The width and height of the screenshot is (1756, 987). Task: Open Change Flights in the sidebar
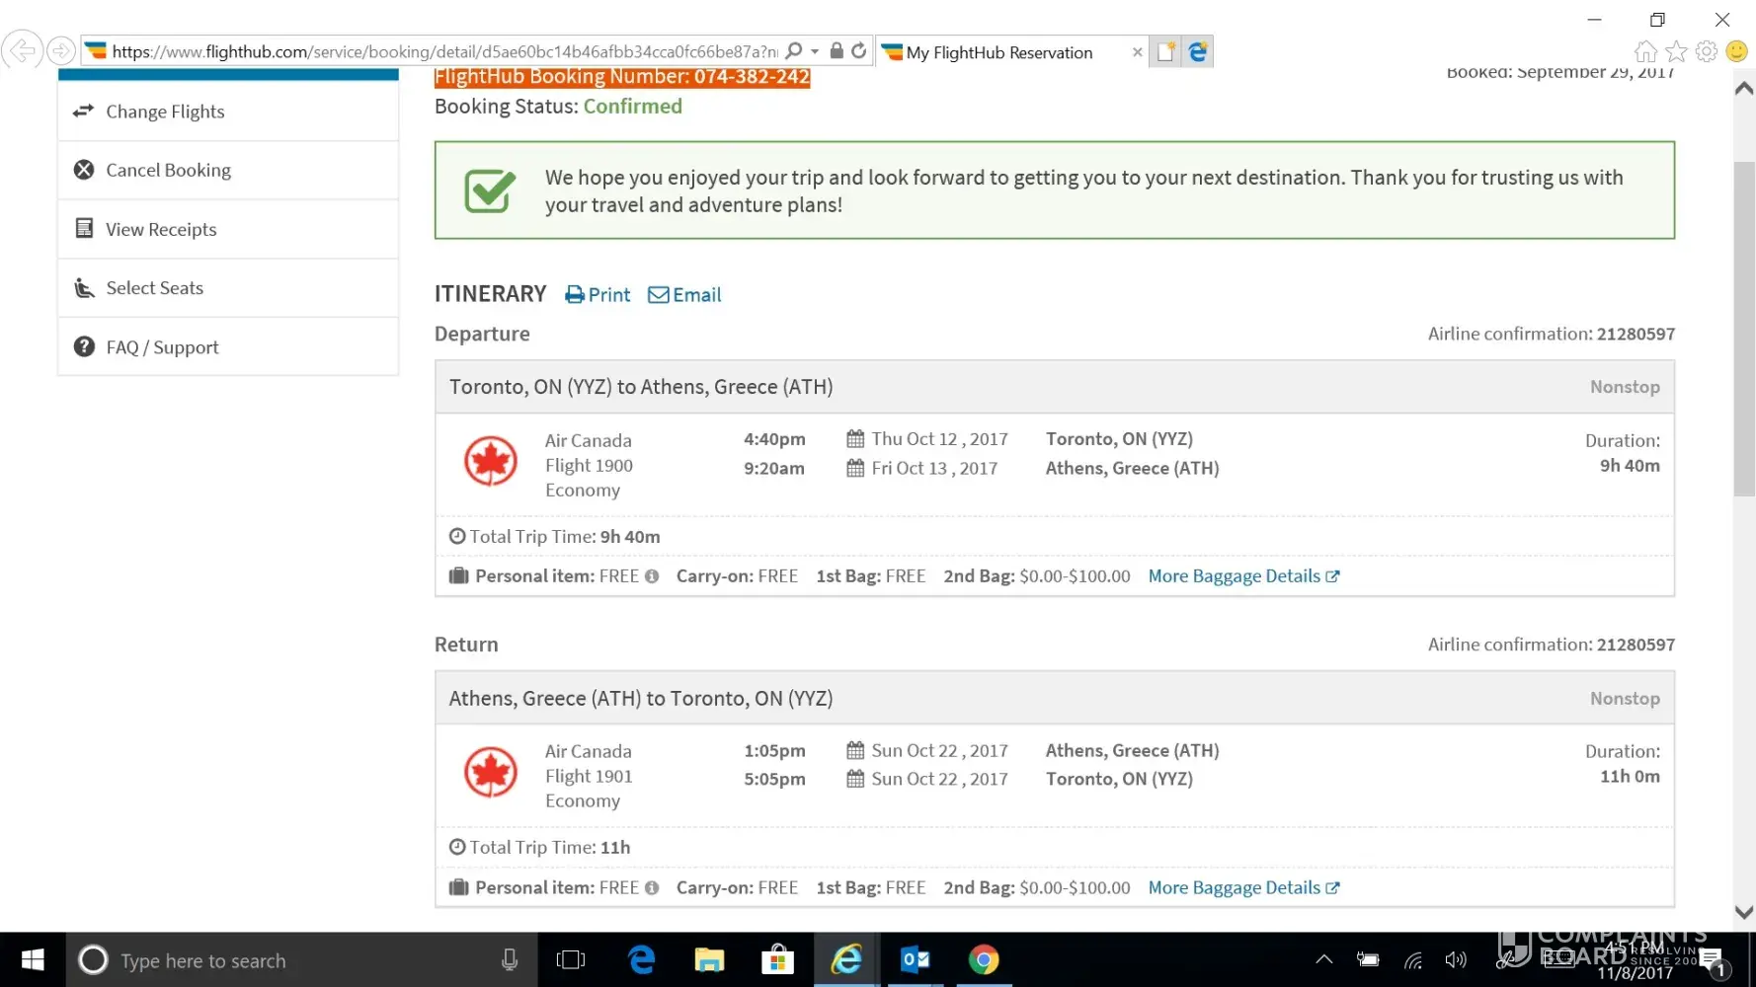tap(228, 112)
